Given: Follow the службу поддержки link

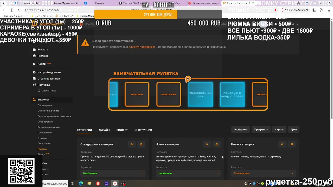Looking at the screenshot, I should tap(142, 47).
